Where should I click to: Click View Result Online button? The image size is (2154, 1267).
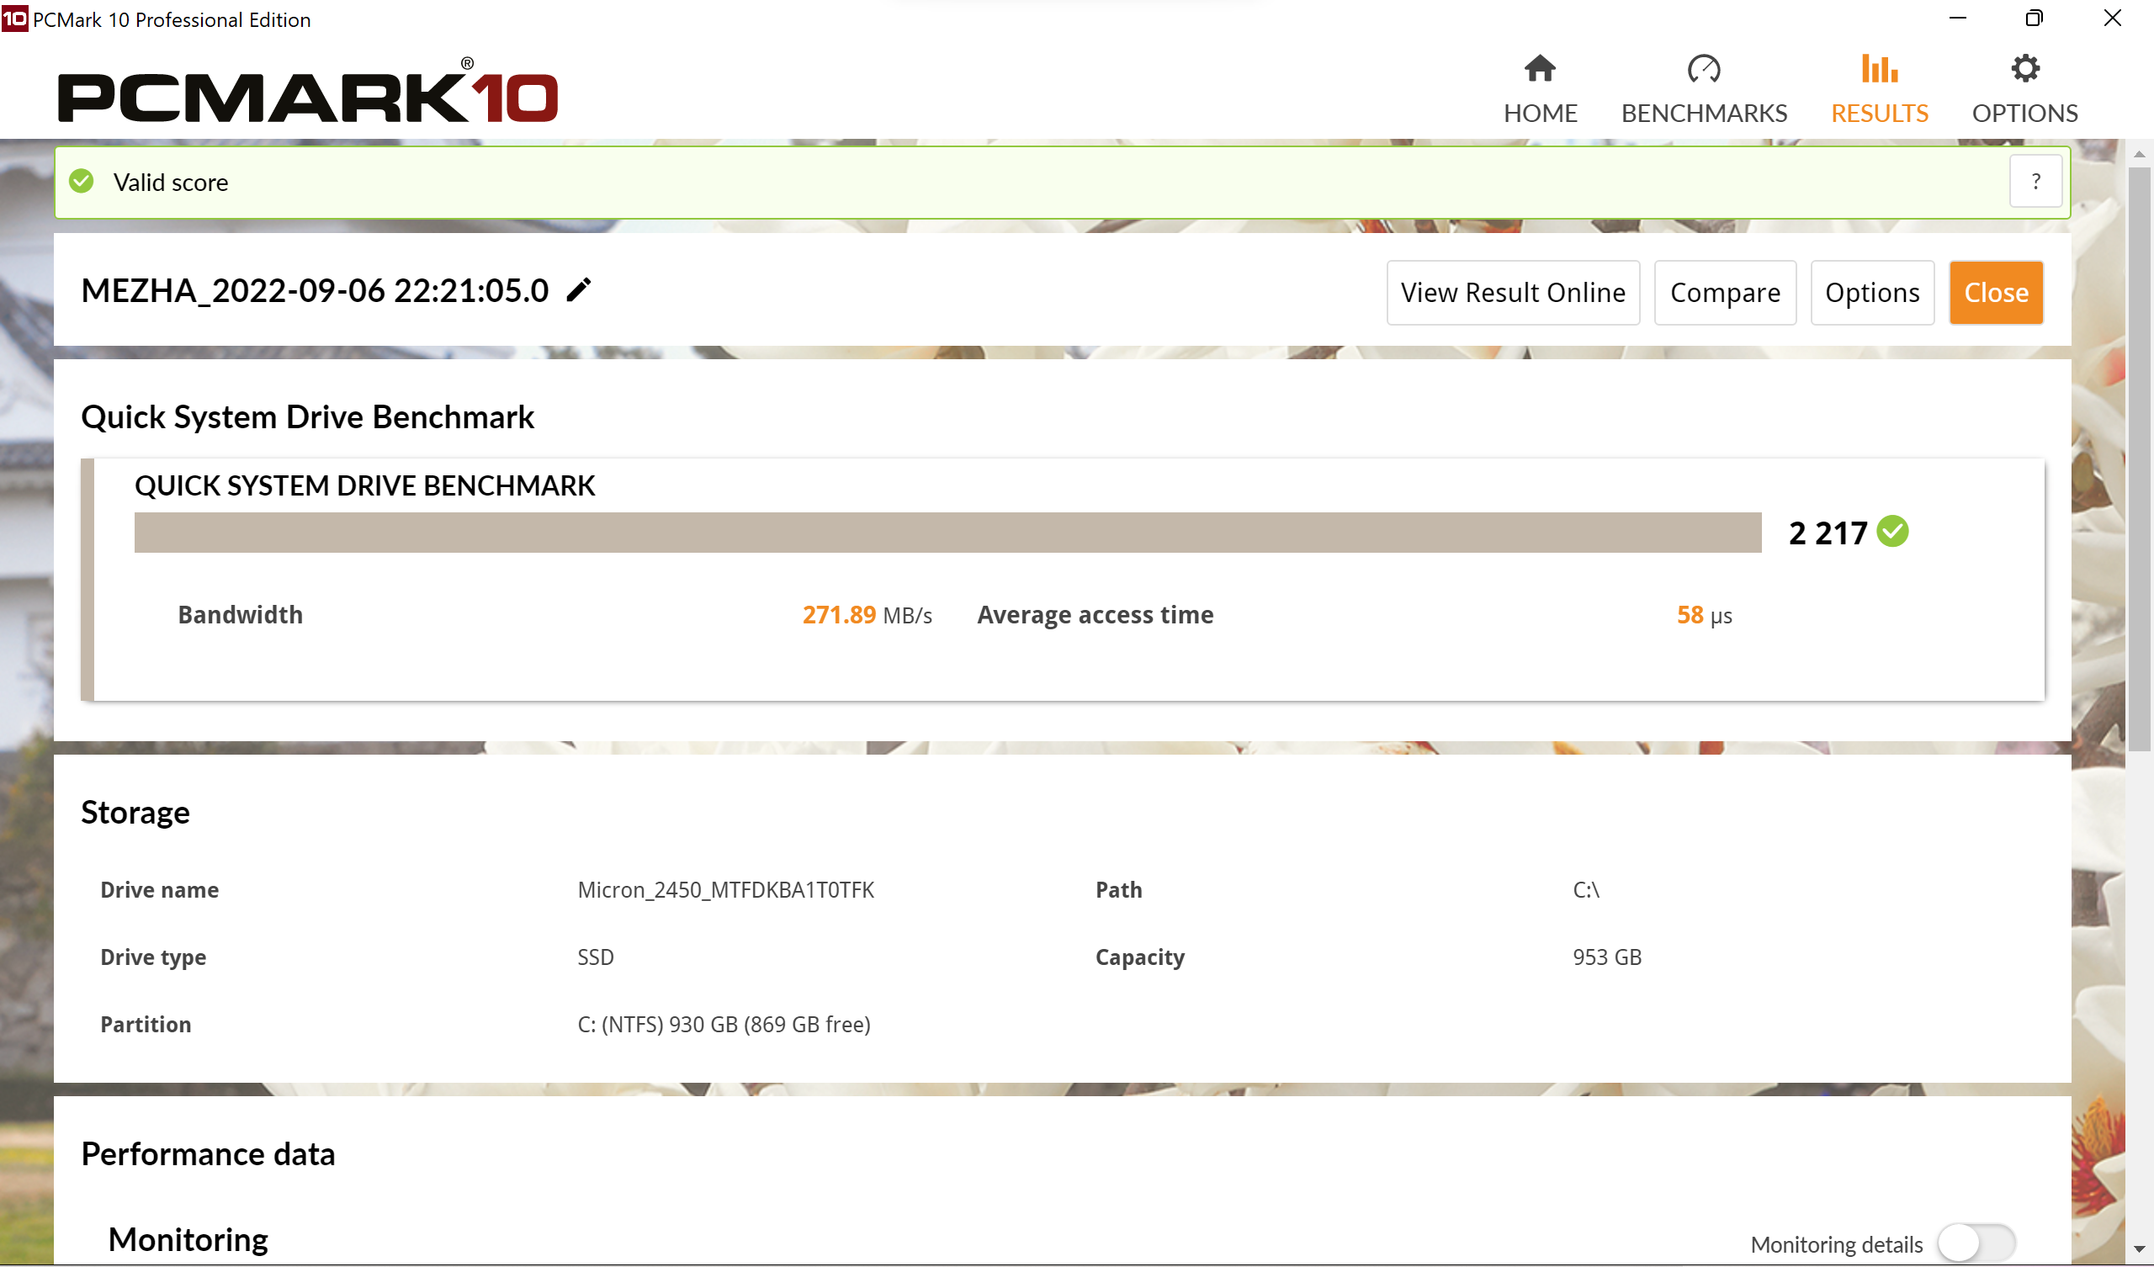point(1510,293)
